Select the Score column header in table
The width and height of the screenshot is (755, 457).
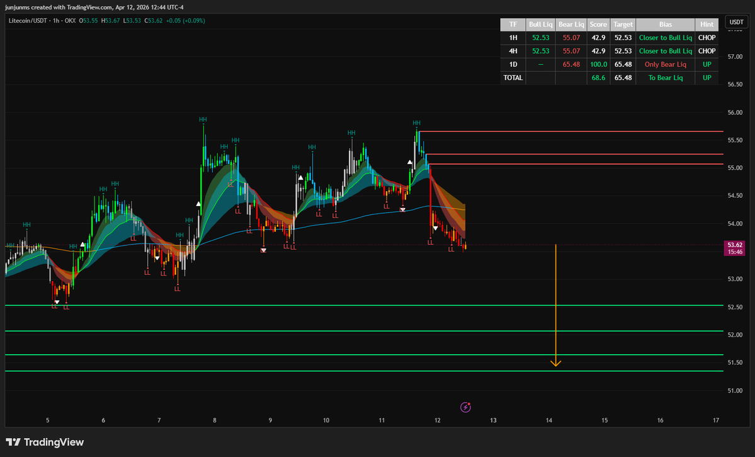(598, 25)
